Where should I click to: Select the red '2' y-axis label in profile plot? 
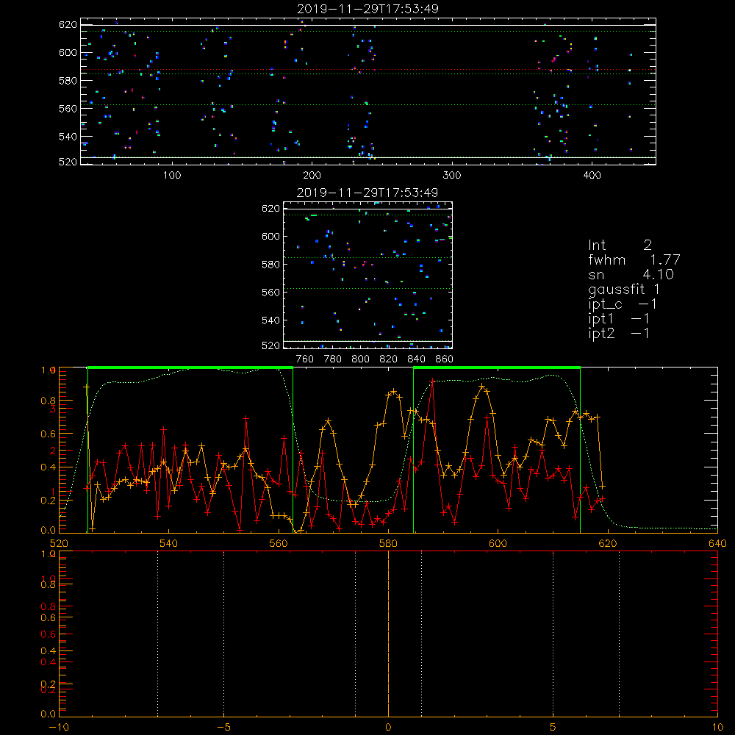[53, 451]
